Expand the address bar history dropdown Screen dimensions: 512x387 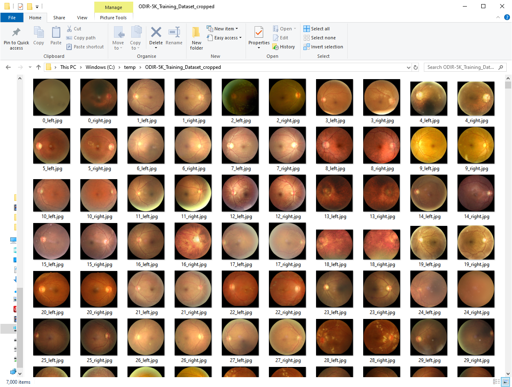(x=408, y=67)
